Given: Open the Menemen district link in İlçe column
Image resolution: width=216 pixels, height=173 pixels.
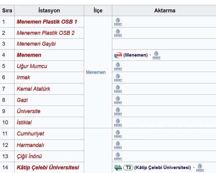Looking at the screenshot, I should tap(96, 72).
